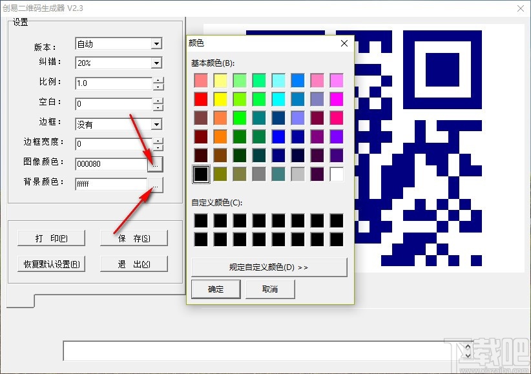Select the pure blue basic color swatch
Screen dimensions: 531x374
pos(278,137)
